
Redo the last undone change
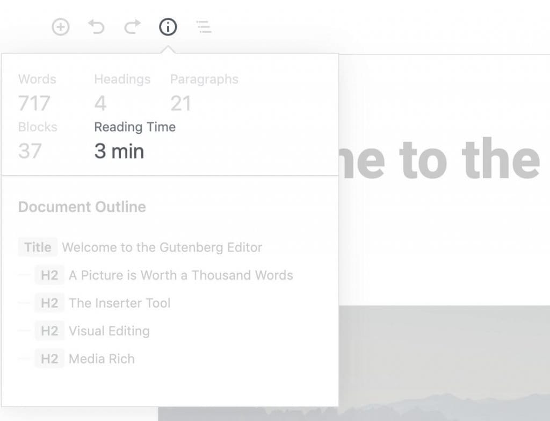tap(132, 27)
